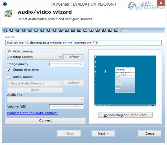
Task: Select profile number 17 icon
Action: click(104, 30)
